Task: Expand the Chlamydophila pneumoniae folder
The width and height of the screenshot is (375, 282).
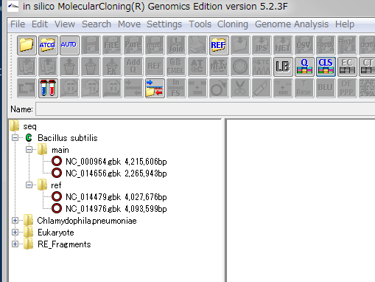Action: [x=15, y=221]
